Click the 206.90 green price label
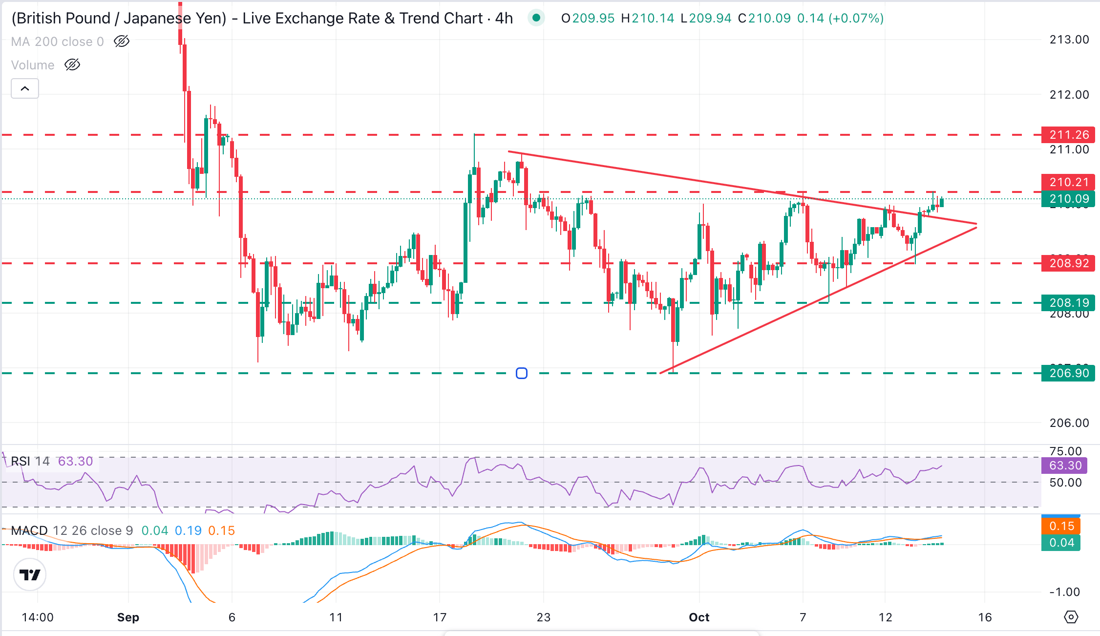 (x=1068, y=373)
